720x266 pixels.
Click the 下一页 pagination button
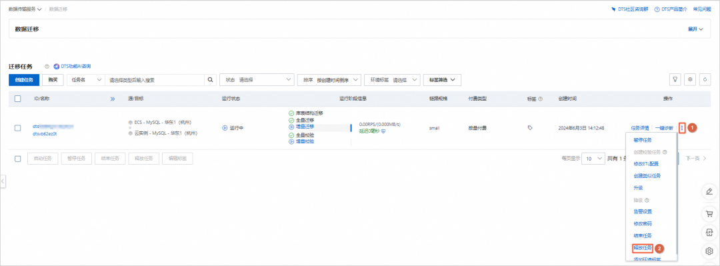point(695,159)
